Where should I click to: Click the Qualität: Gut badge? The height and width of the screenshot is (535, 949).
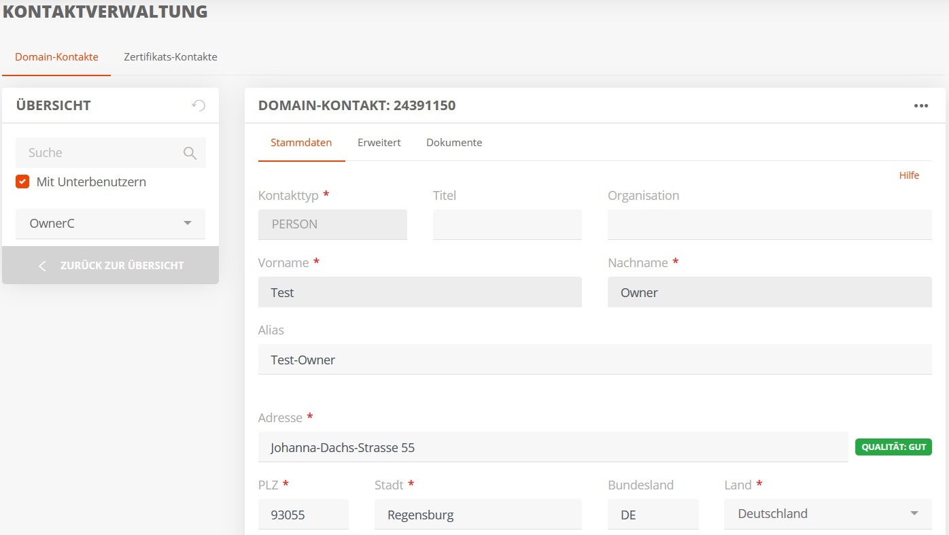pyautogui.click(x=893, y=447)
